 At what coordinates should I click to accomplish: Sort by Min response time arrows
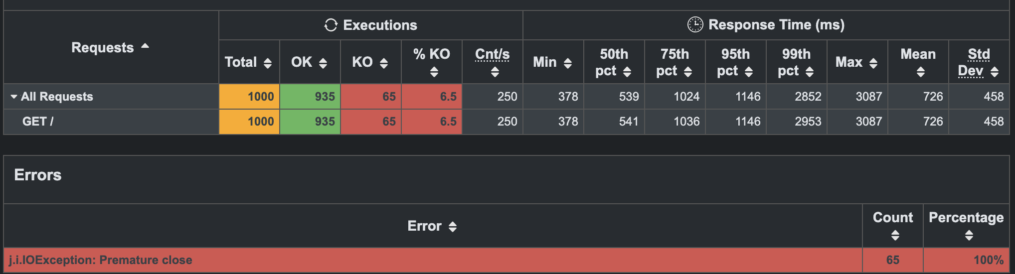coord(568,63)
